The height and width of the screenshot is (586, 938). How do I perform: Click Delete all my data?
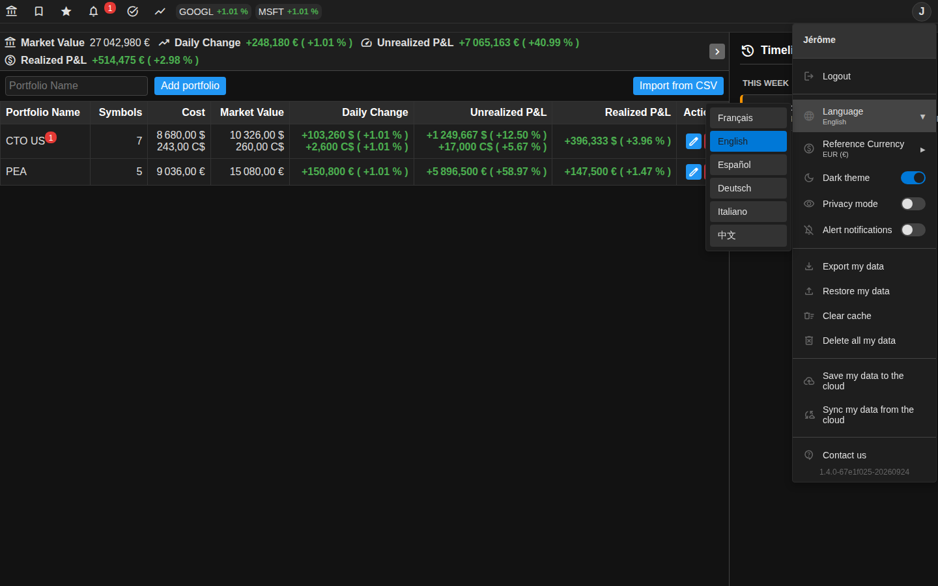864,341
